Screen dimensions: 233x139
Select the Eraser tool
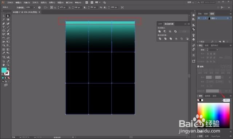tap(8, 34)
